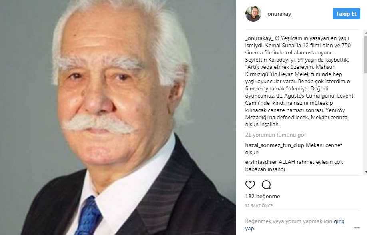The image size is (367, 235).
Task: Open comment field via speech bubble icon
Action: (266, 185)
